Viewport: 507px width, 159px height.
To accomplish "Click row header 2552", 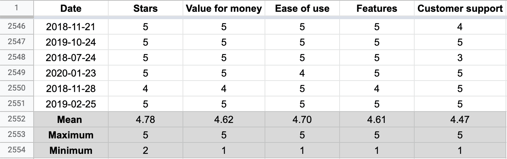I will point(17,119).
